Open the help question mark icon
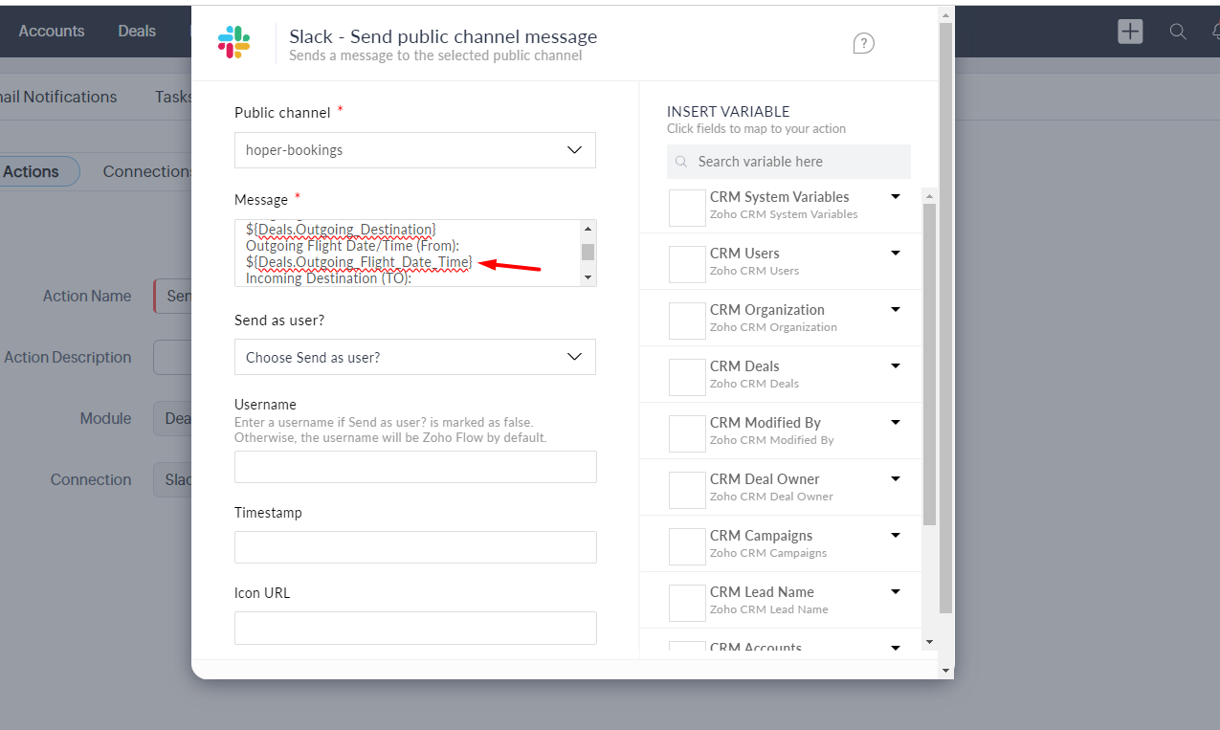1220x730 pixels. click(863, 43)
